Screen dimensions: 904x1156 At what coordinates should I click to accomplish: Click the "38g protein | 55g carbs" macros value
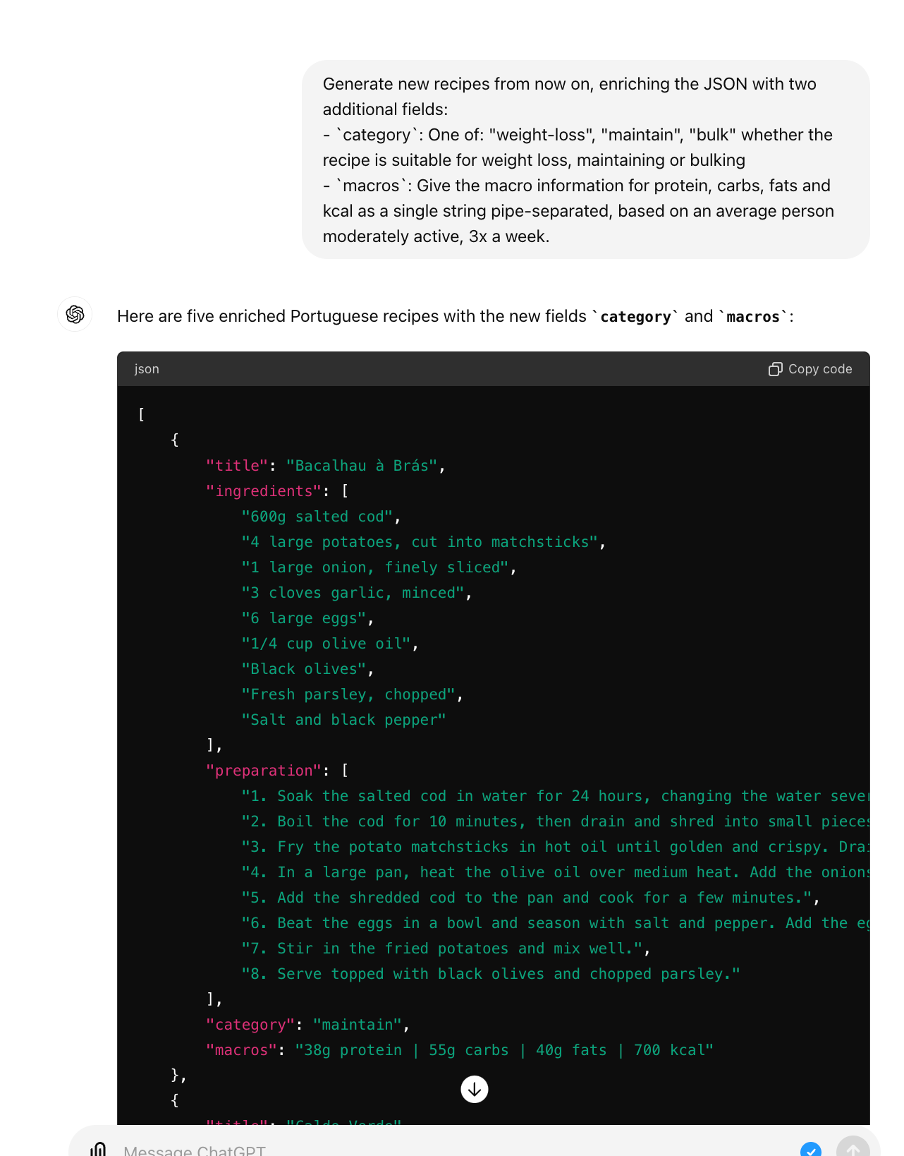505,1050
